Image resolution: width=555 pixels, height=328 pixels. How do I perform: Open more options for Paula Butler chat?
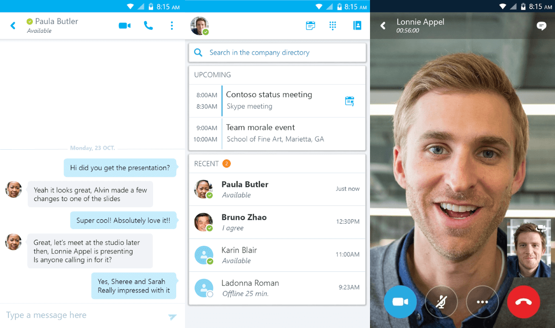(172, 26)
